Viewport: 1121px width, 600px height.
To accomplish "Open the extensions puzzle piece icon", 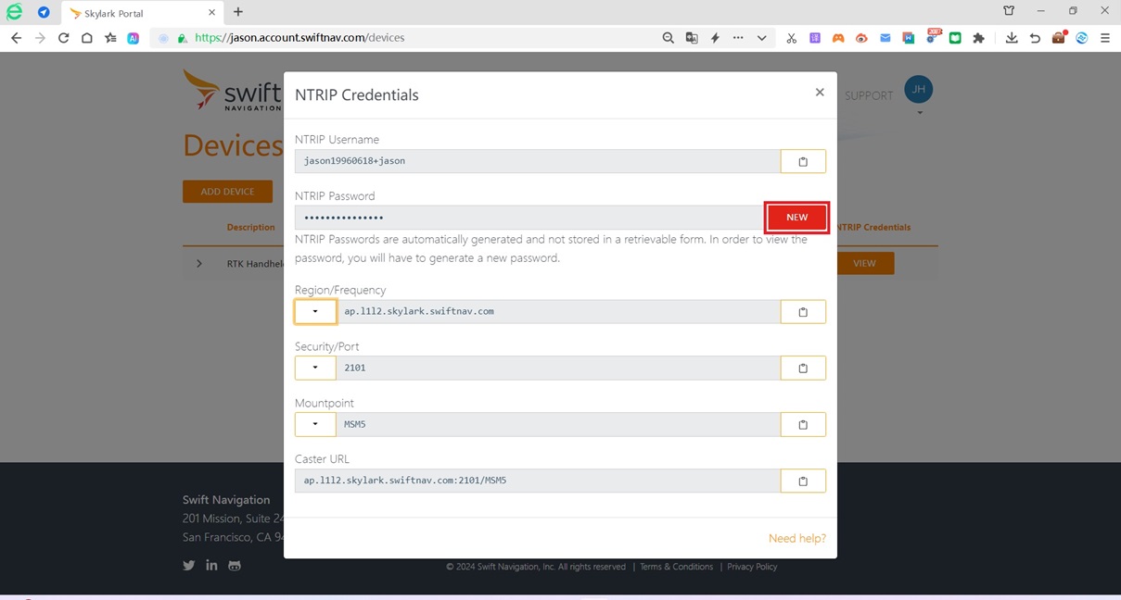I will [978, 38].
